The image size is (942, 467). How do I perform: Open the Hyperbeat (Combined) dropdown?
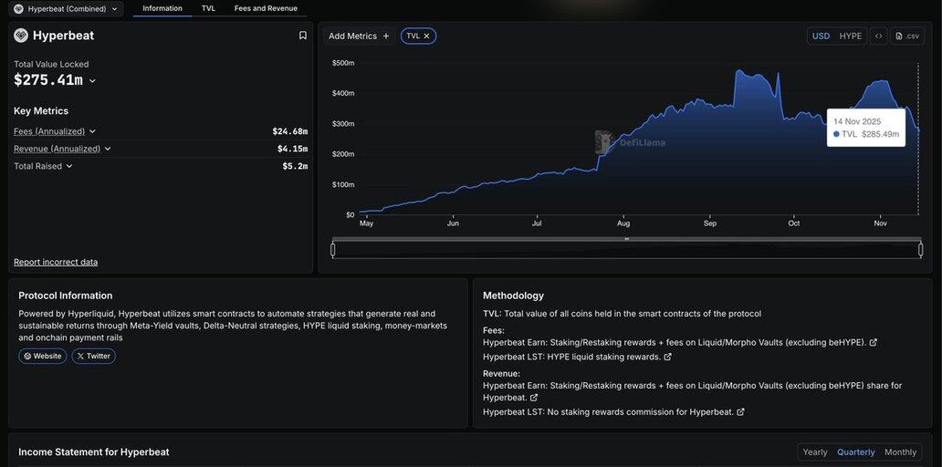point(66,9)
